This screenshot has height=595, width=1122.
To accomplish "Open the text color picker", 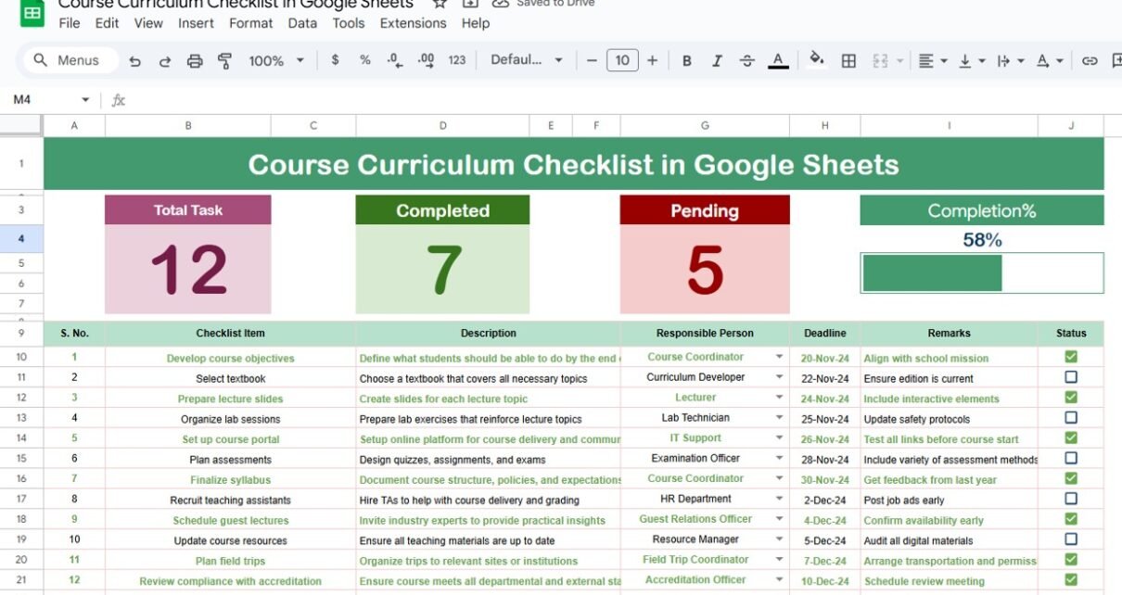I will tap(779, 61).
